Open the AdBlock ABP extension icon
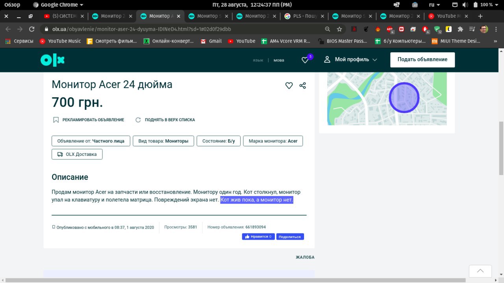Screen dimensions: 504x283 click(389, 29)
